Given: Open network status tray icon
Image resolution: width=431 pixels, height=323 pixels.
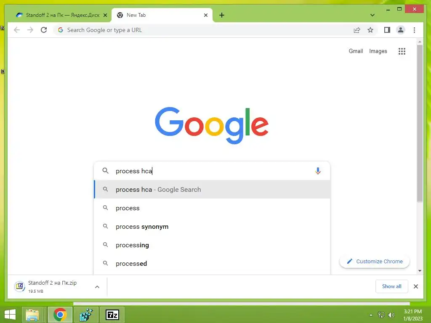Looking at the screenshot, I should (381, 315).
